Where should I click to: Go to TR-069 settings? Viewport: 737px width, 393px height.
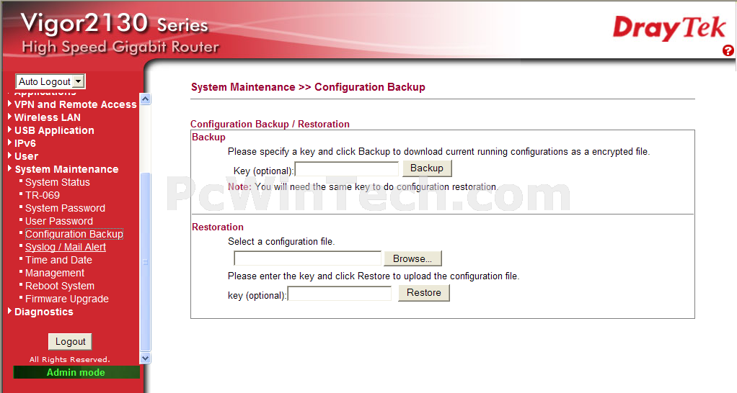tap(43, 195)
